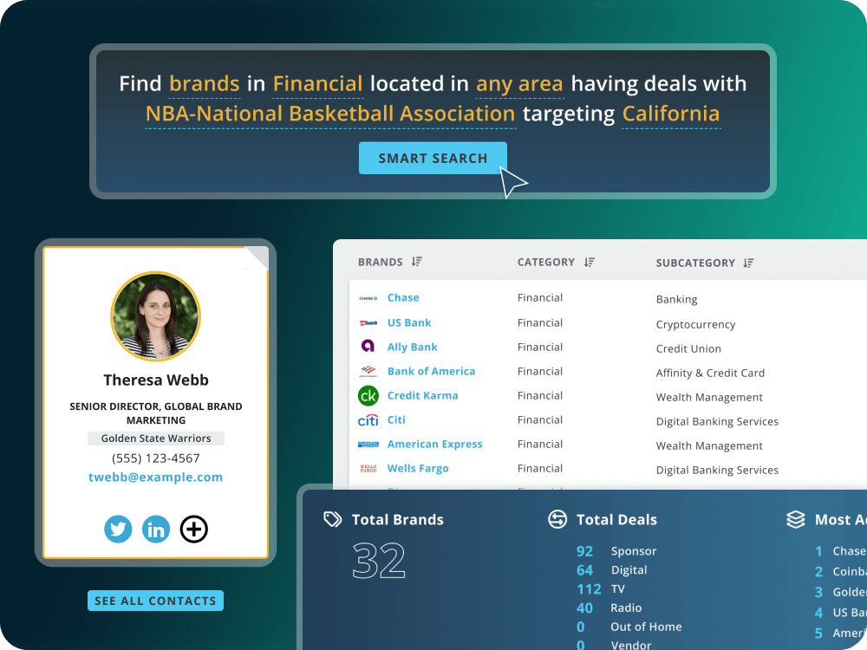Click the Citi logo icon

click(368, 420)
